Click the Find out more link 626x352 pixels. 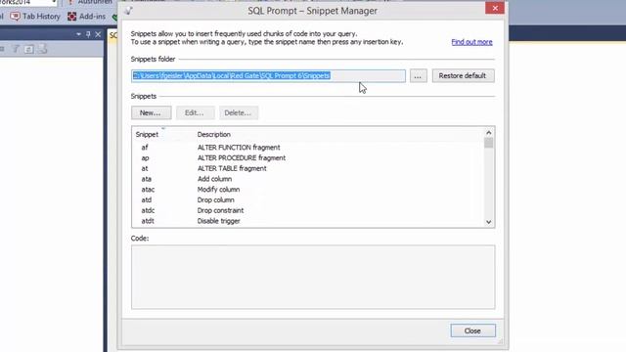pyautogui.click(x=471, y=42)
